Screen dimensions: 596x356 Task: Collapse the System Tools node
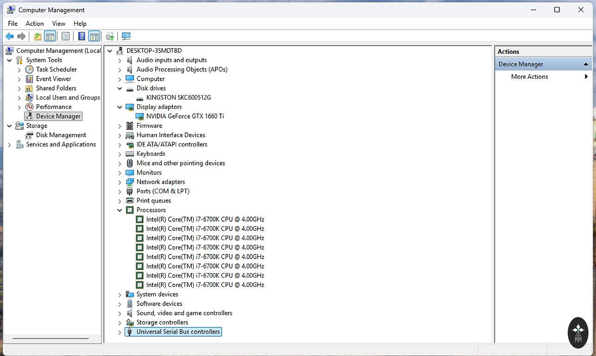[9, 60]
